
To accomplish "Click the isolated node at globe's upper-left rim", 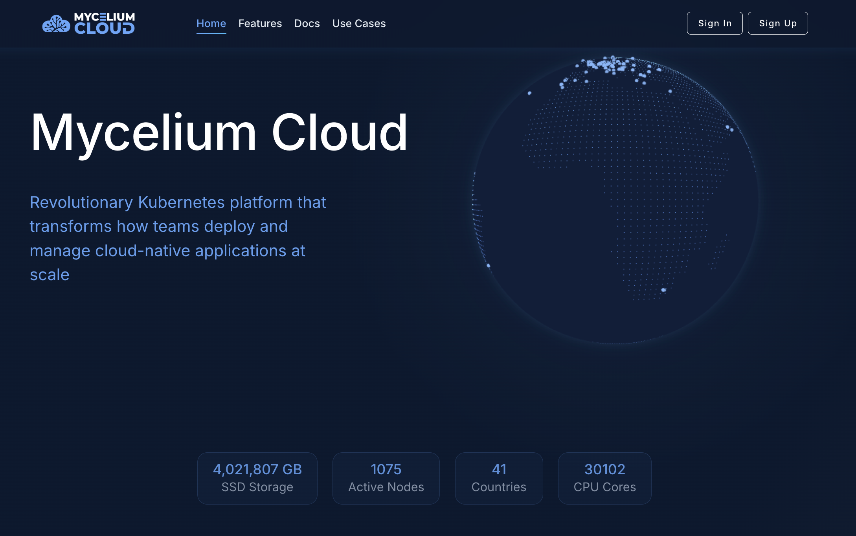I will pyautogui.click(x=529, y=93).
